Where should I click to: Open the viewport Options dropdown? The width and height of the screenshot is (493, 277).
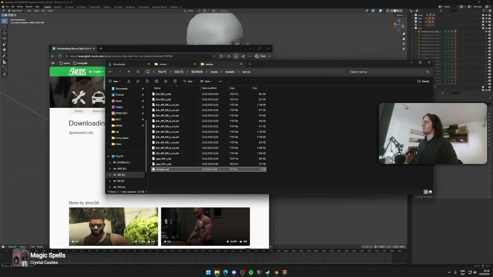coord(400,15)
